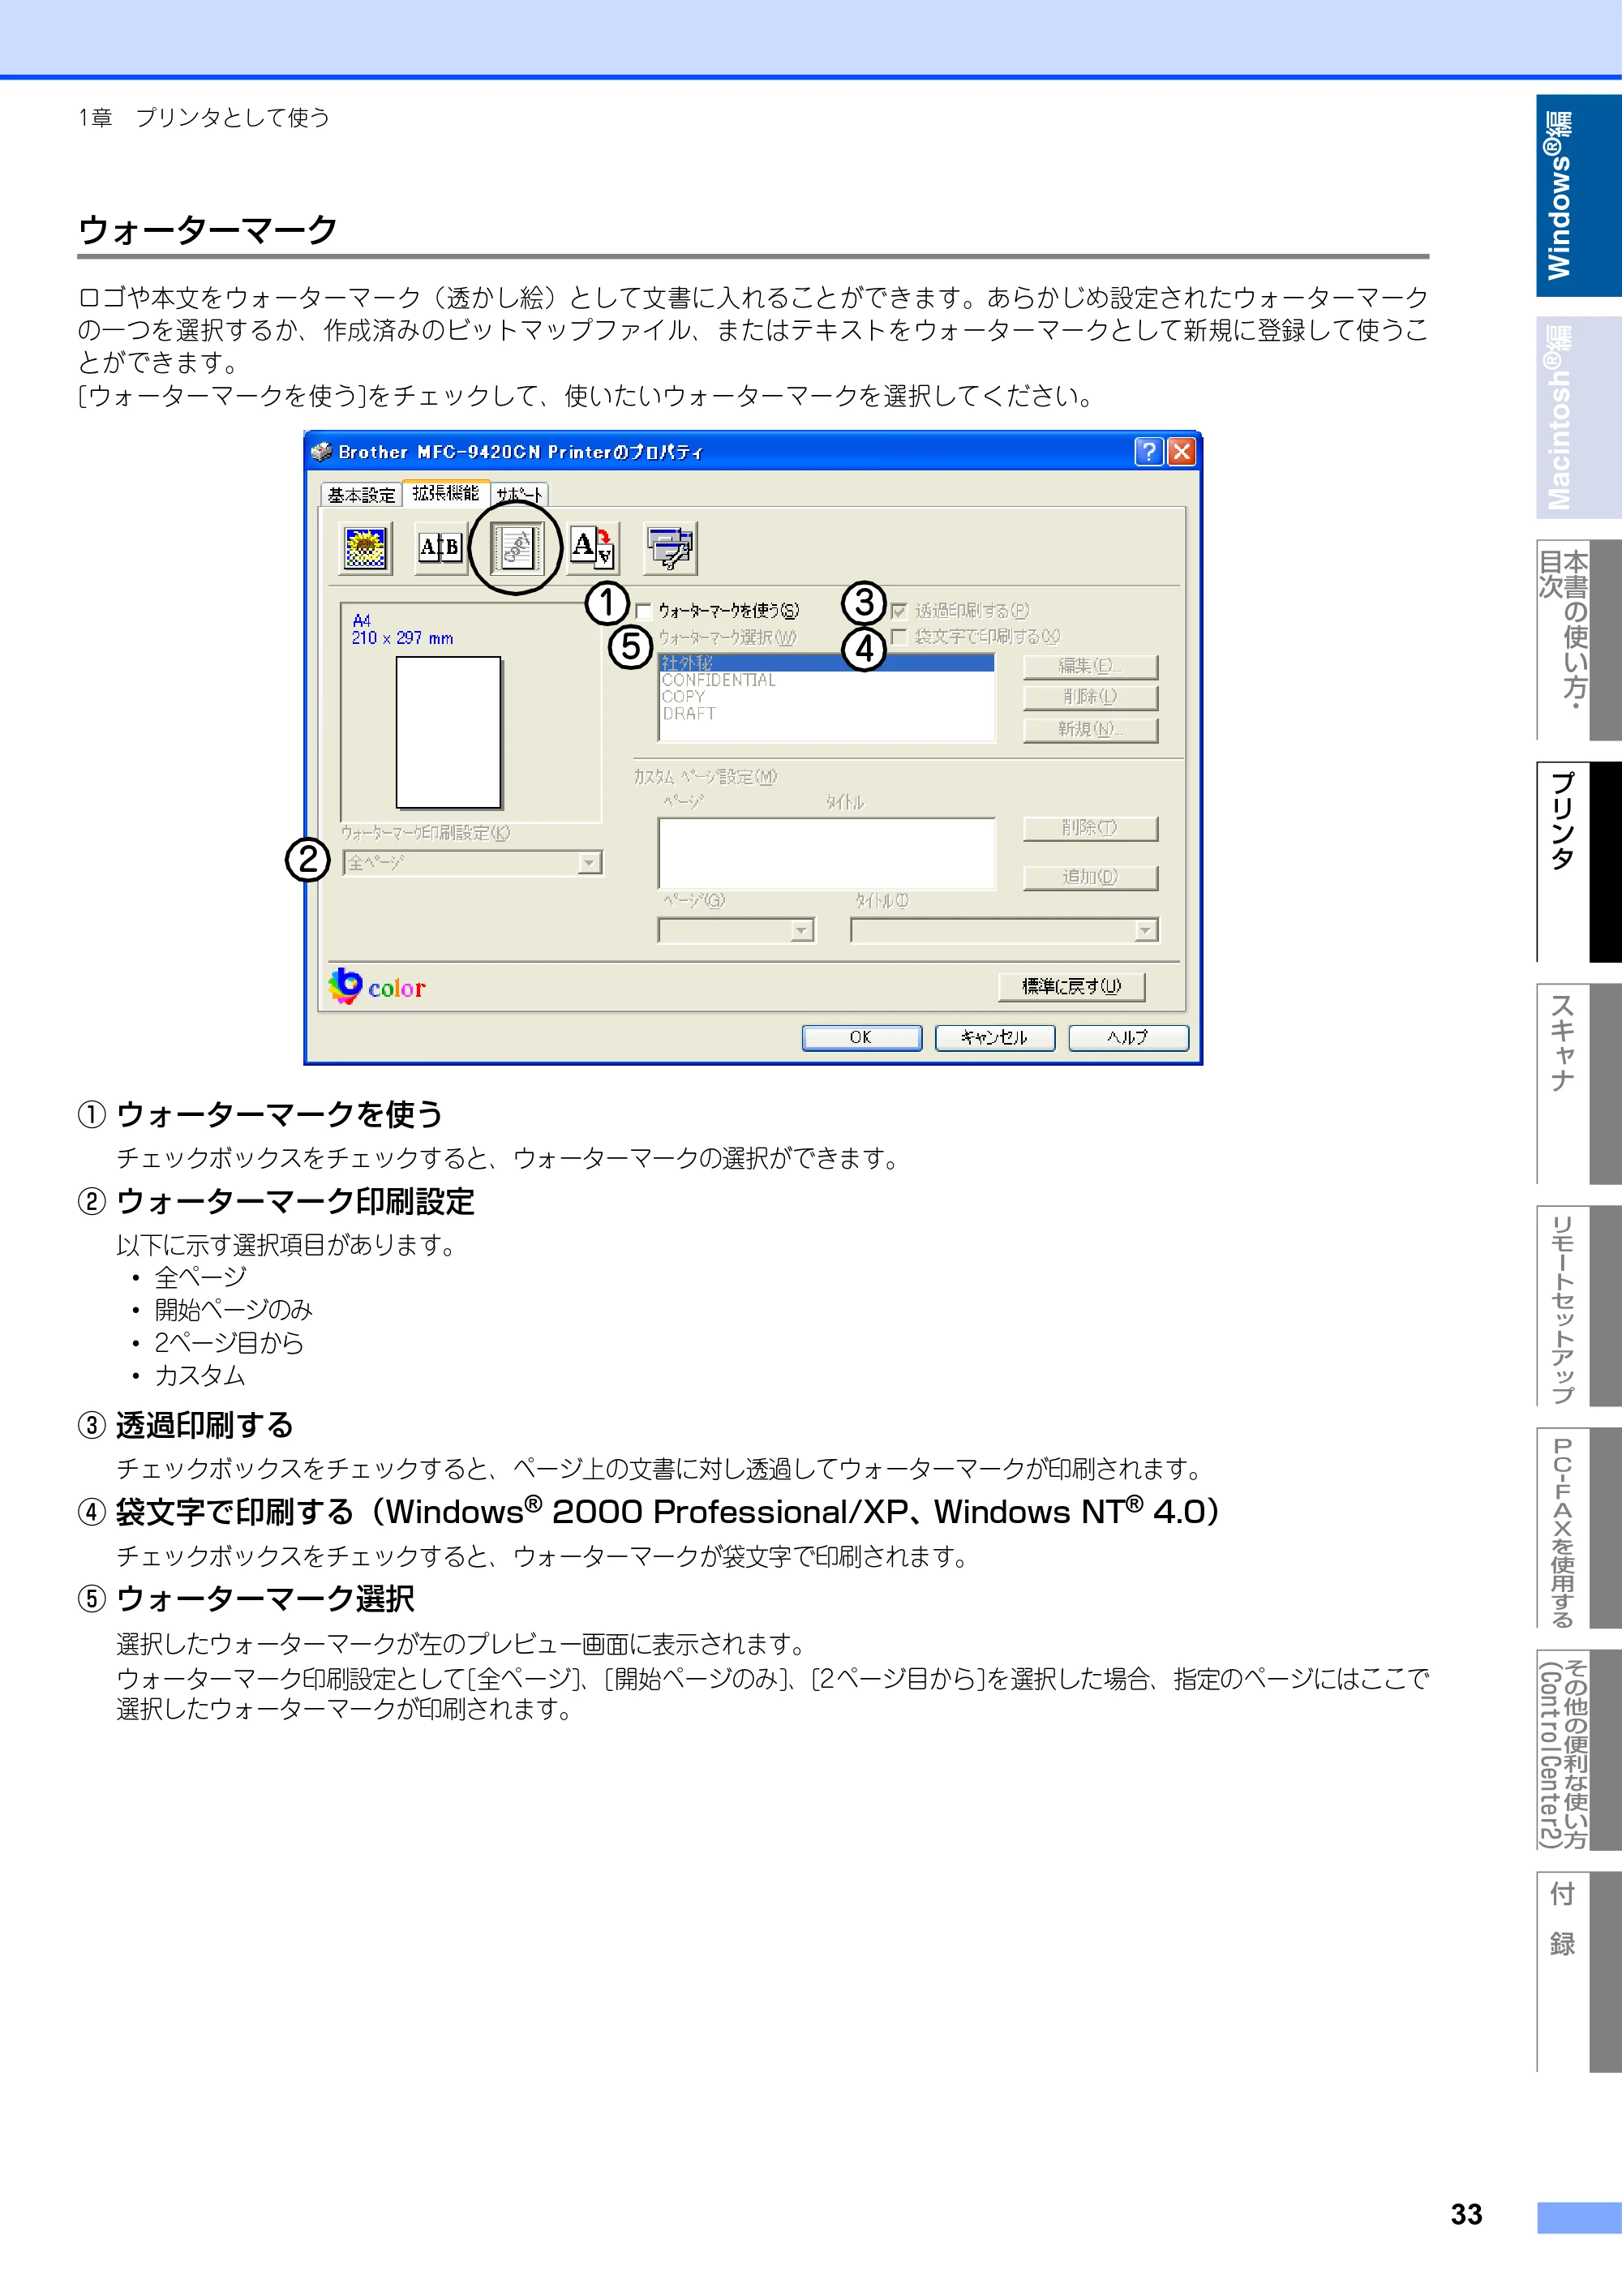Screen dimensions: 1622x2296
Task: Click the custom page settings list box
Action: point(826,853)
